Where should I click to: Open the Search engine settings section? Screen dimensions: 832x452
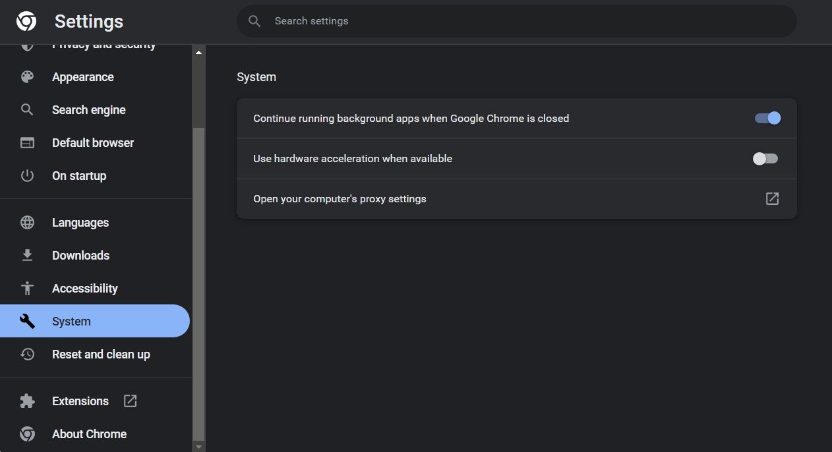point(88,110)
